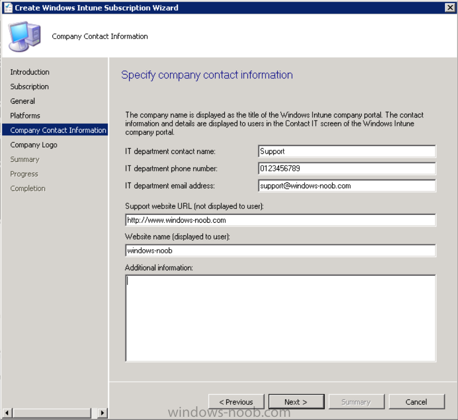This screenshot has height=420, width=458.
Task: Click Next to continue the wizard
Action: point(296,402)
